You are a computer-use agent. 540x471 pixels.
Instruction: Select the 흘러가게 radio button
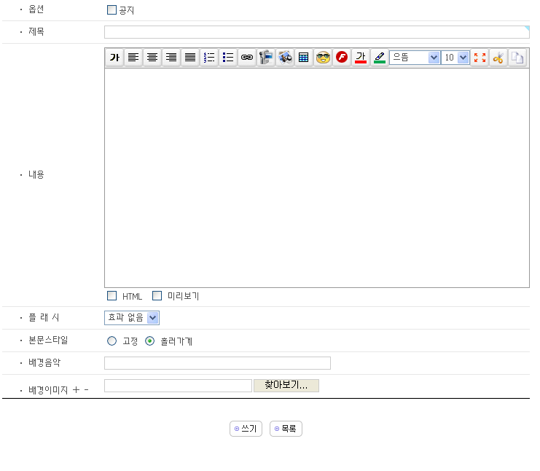coord(149,340)
